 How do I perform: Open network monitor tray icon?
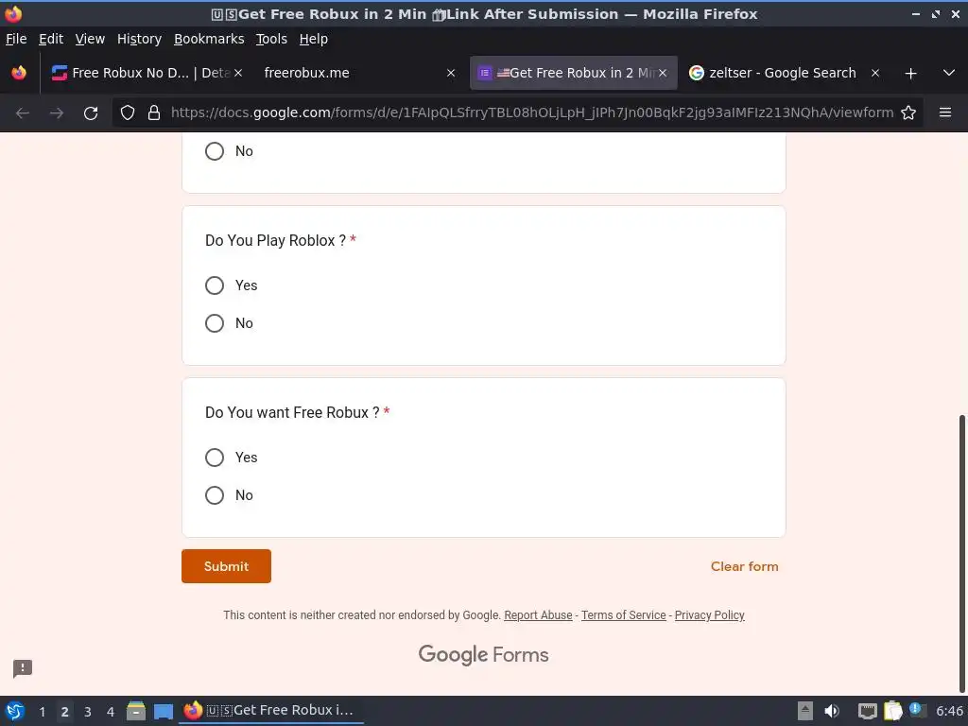pos(868,711)
